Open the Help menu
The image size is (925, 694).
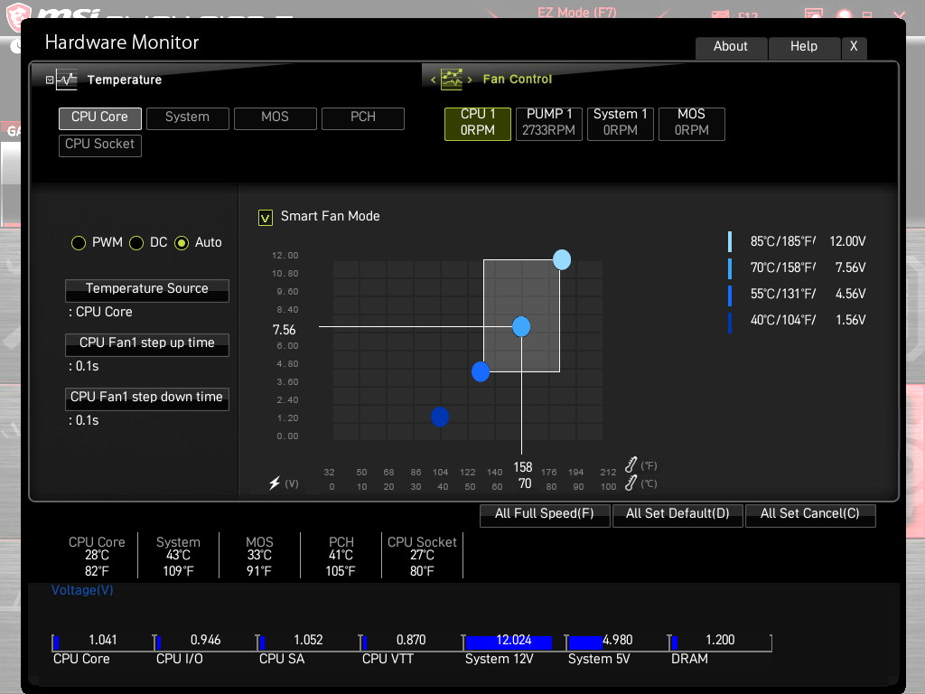coord(803,47)
